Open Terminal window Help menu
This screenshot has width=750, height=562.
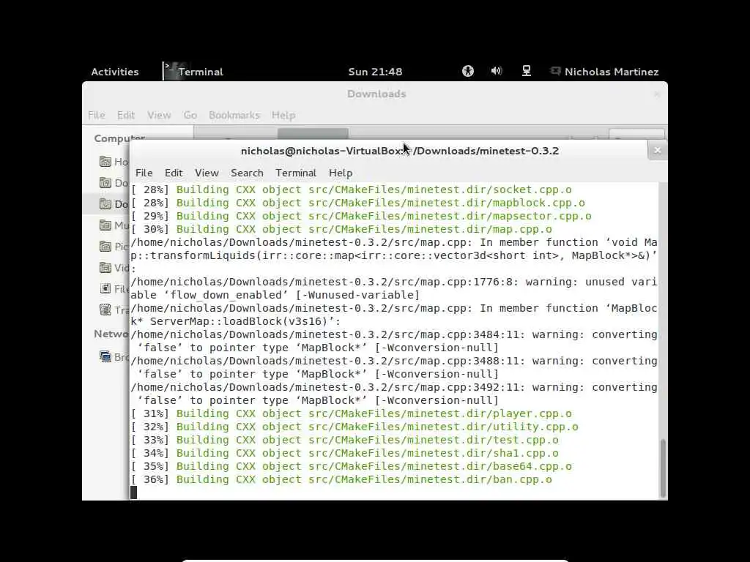point(341,173)
